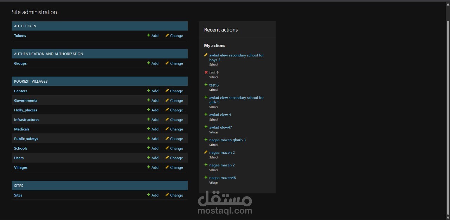Click the green plus icon to add a Token
450x220 pixels.
coord(149,35)
